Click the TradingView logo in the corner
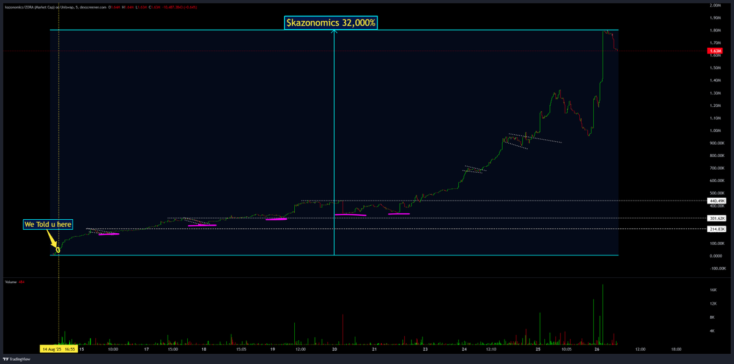 coord(17,359)
